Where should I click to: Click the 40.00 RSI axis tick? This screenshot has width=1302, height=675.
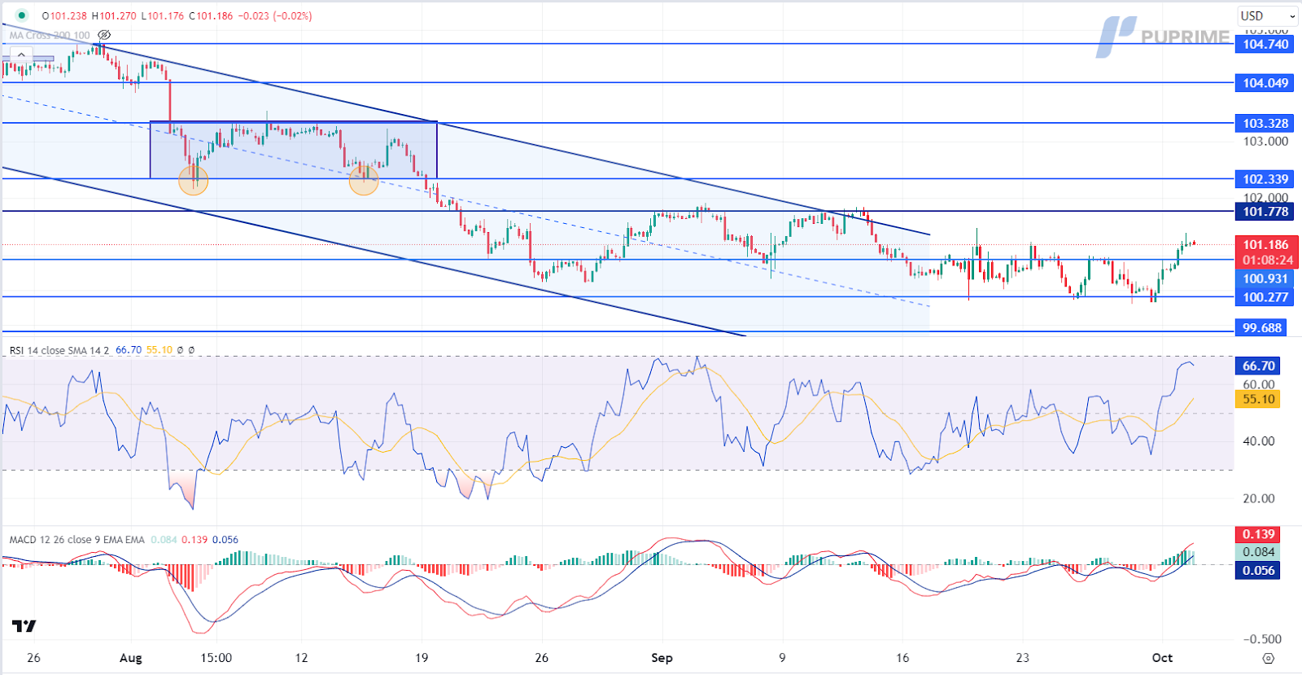coord(1259,441)
